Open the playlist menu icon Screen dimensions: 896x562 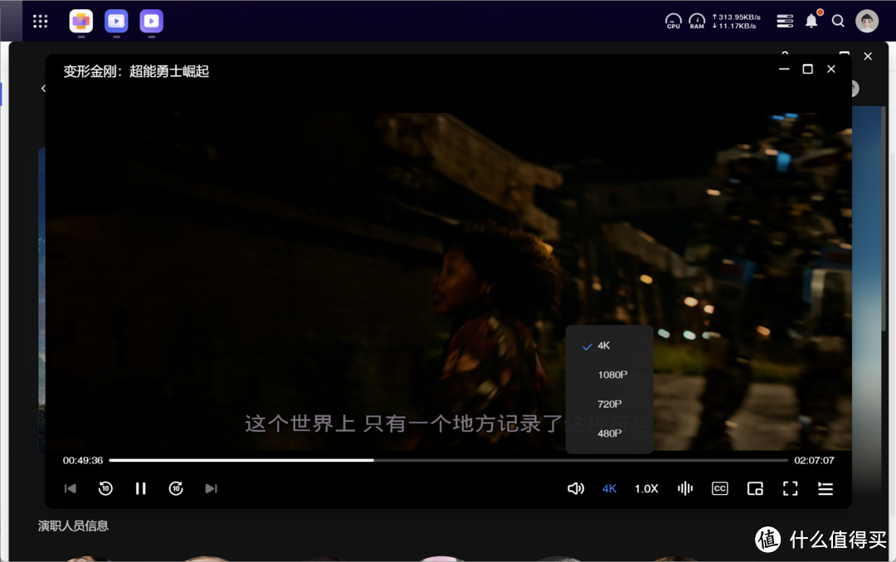[825, 489]
